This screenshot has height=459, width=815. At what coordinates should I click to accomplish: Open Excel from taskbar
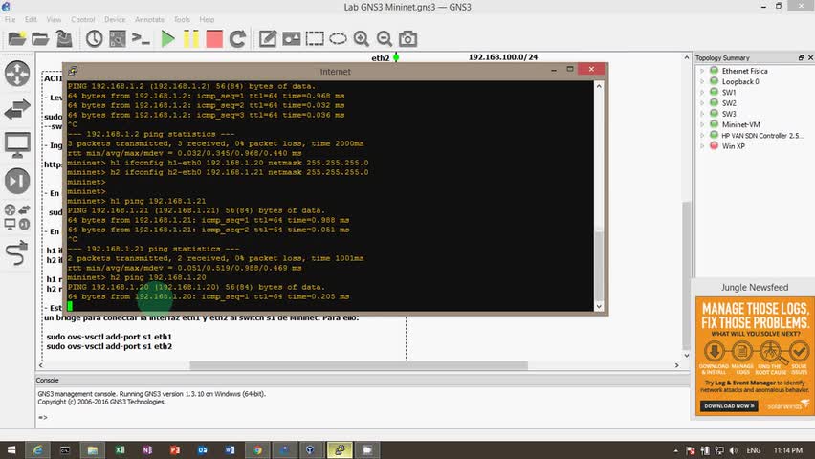coord(121,450)
